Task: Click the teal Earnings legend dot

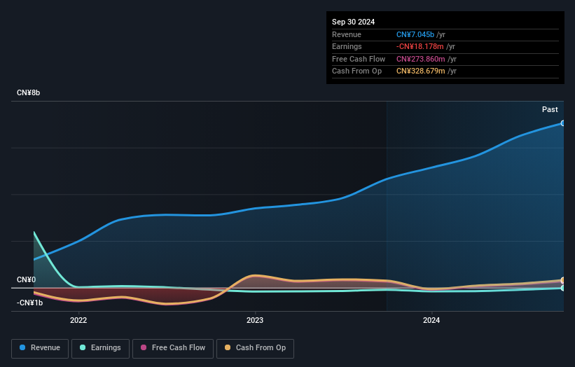Action: coord(83,347)
